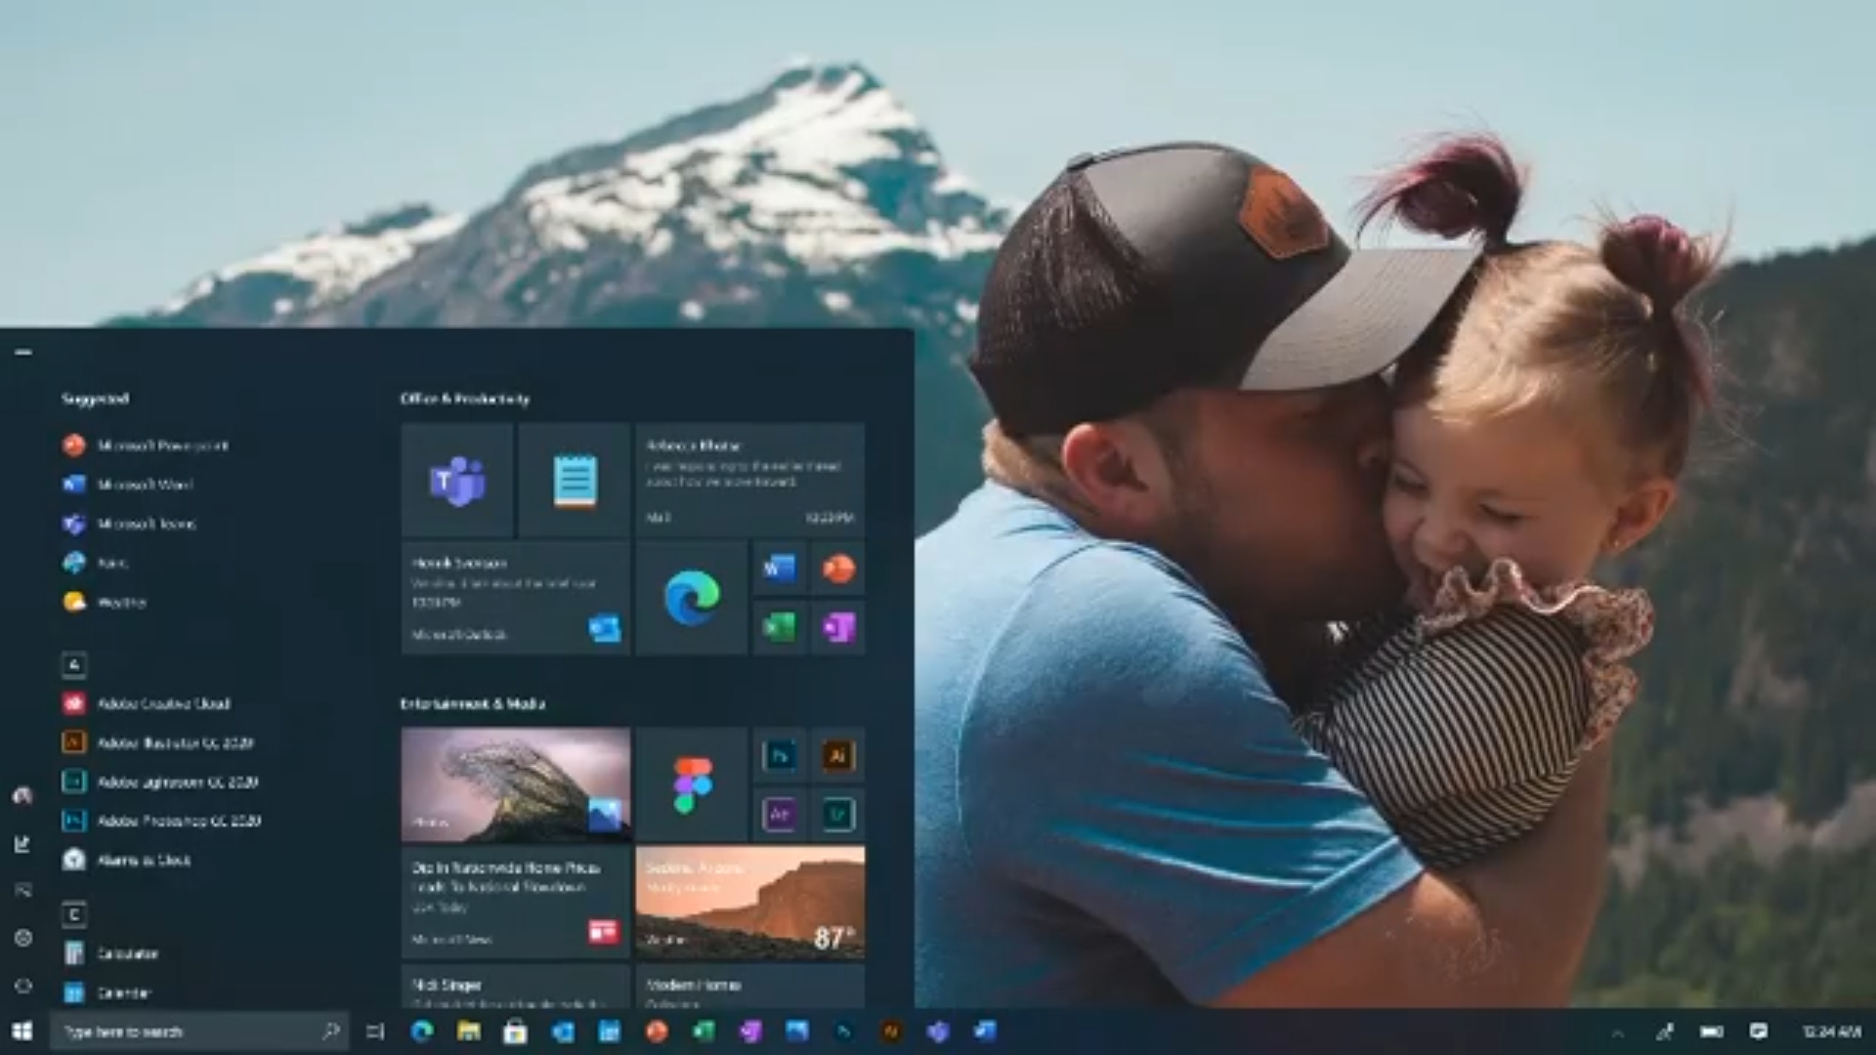Open Calendar from the app list
Viewport: 1876px width, 1055px height.
pos(107,992)
